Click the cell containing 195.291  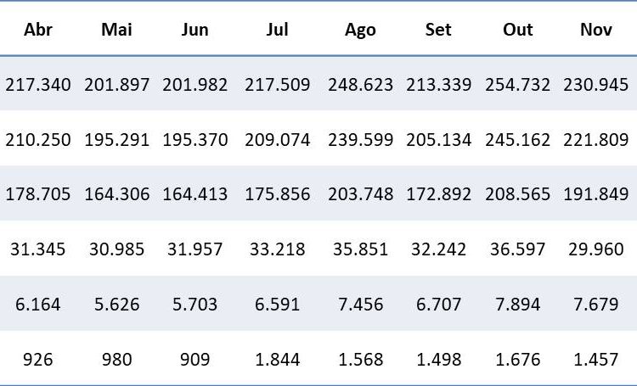116,140
